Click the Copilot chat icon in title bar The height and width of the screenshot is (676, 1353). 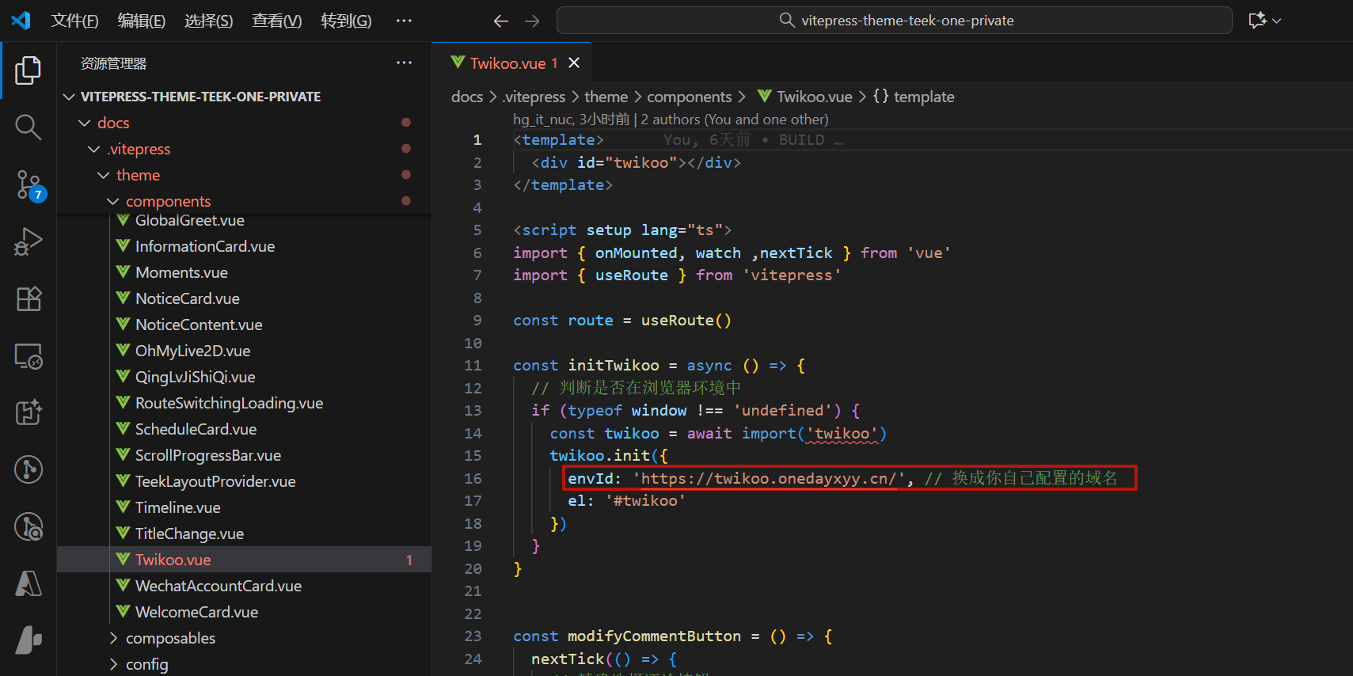tap(1256, 21)
